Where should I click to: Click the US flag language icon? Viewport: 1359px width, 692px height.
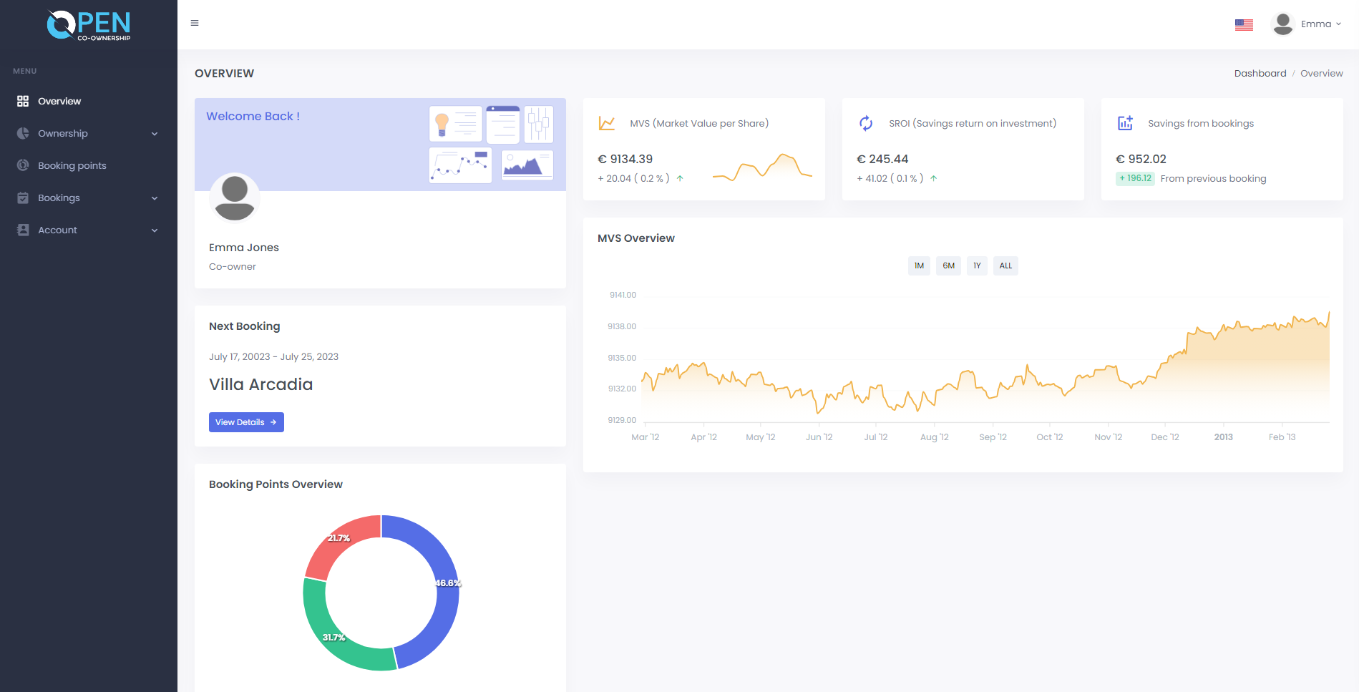1244,24
